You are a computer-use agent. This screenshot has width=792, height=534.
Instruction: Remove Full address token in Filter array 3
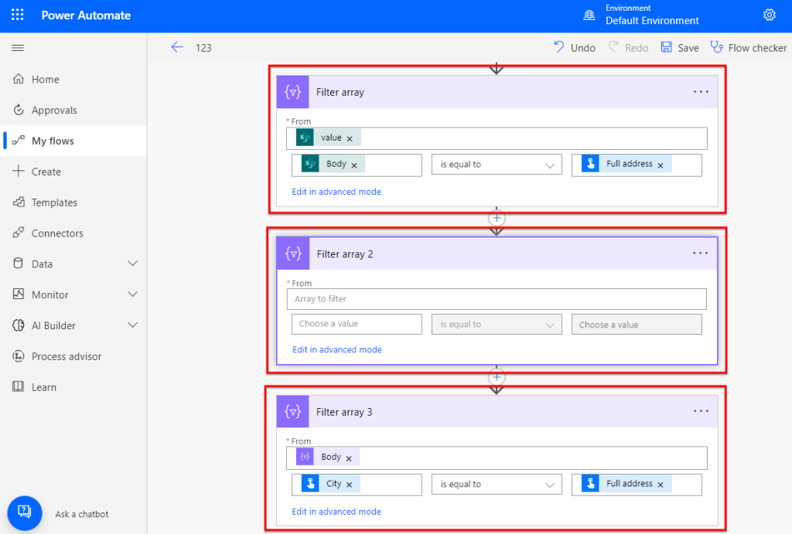pos(661,485)
